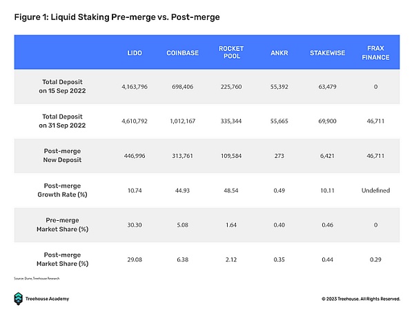The image size is (414, 316).
Task: Click the COINBASE column header
Action: tap(182, 53)
